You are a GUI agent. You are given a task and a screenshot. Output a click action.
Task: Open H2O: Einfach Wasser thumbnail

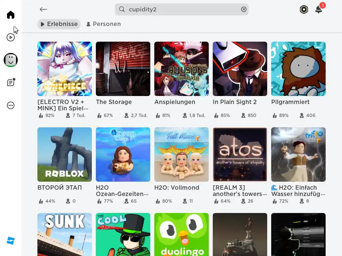pyautogui.click(x=298, y=155)
